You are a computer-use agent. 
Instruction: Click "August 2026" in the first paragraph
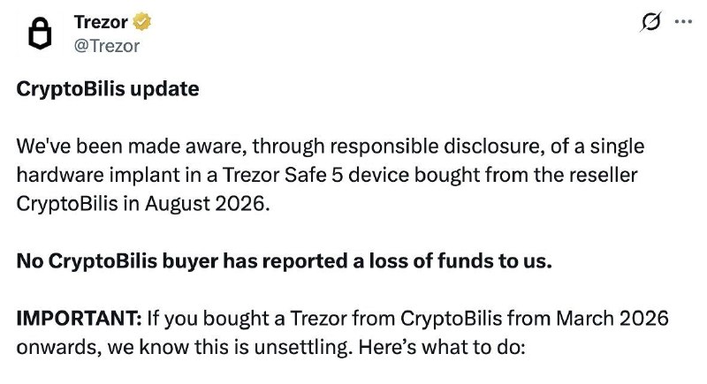click(x=208, y=204)
